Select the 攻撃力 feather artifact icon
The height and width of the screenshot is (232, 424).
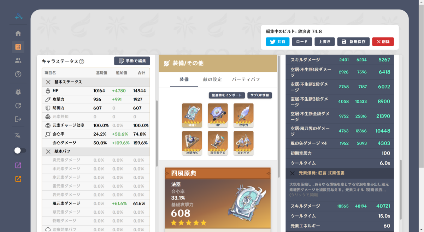click(243, 115)
